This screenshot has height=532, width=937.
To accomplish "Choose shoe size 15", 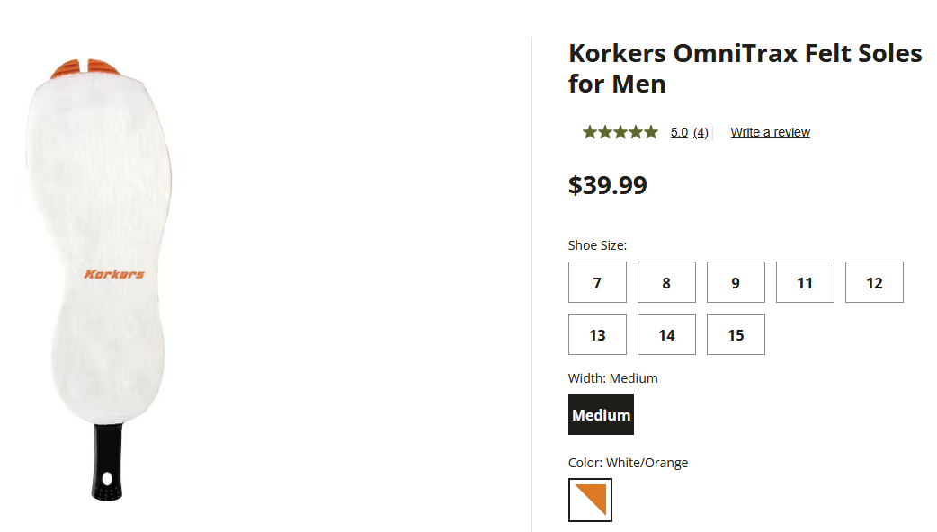I will click(736, 334).
